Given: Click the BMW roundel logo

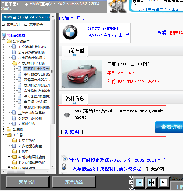Looking at the screenshot, I should [70, 32].
